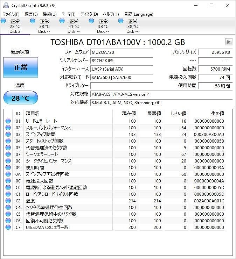Click the status icon for the C2 温度 row

pos(8,201)
